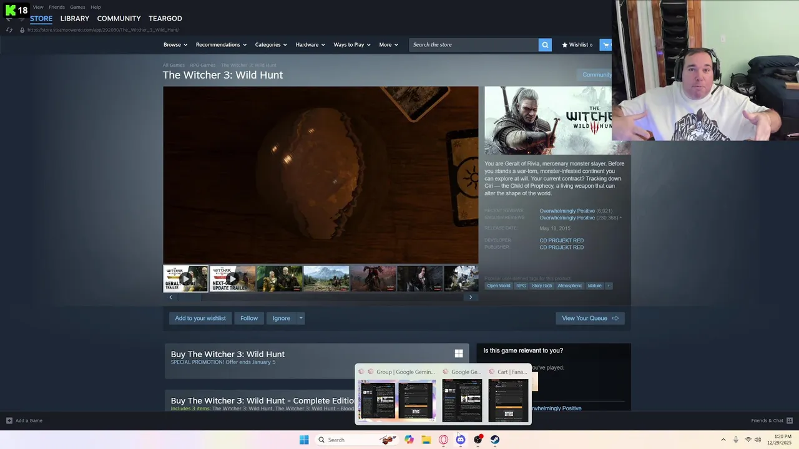
Task: Open the Hardware dropdown
Action: pos(310,45)
